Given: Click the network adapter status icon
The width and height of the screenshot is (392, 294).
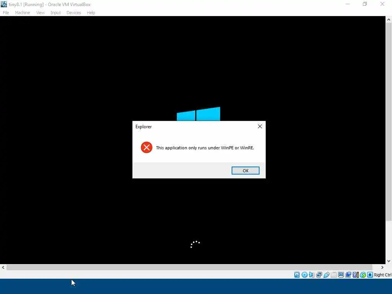Looking at the screenshot, I should pyautogui.click(x=319, y=275).
